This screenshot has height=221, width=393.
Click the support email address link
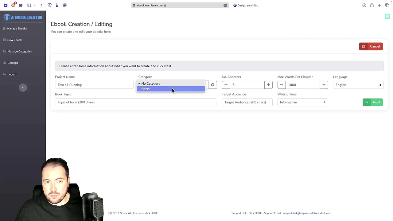pyautogui.click(x=307, y=213)
